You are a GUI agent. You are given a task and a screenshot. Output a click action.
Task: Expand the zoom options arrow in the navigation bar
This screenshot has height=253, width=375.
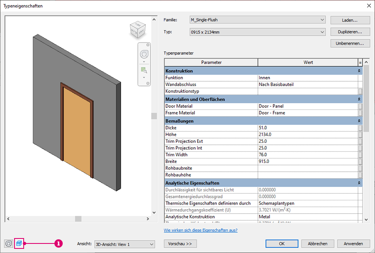tap(144, 78)
